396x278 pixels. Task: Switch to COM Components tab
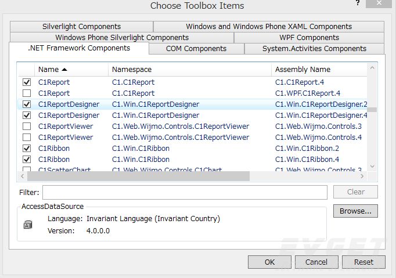pos(196,49)
